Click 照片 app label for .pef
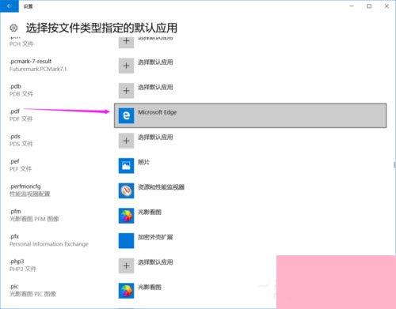396x309 pixels. coord(143,162)
